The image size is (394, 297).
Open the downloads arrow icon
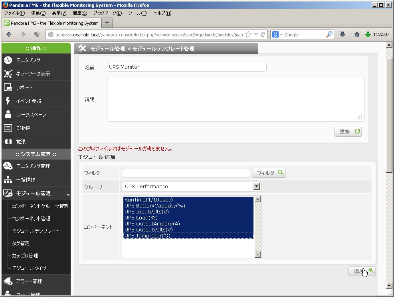343,34
